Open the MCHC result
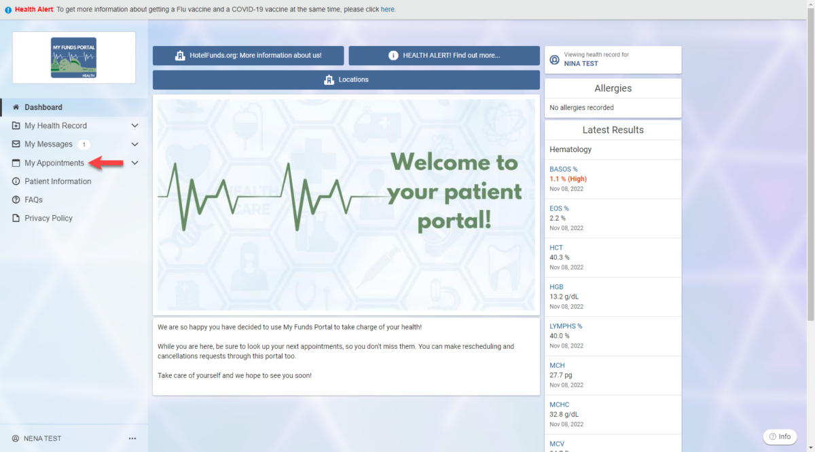This screenshot has height=452, width=815. click(560, 405)
